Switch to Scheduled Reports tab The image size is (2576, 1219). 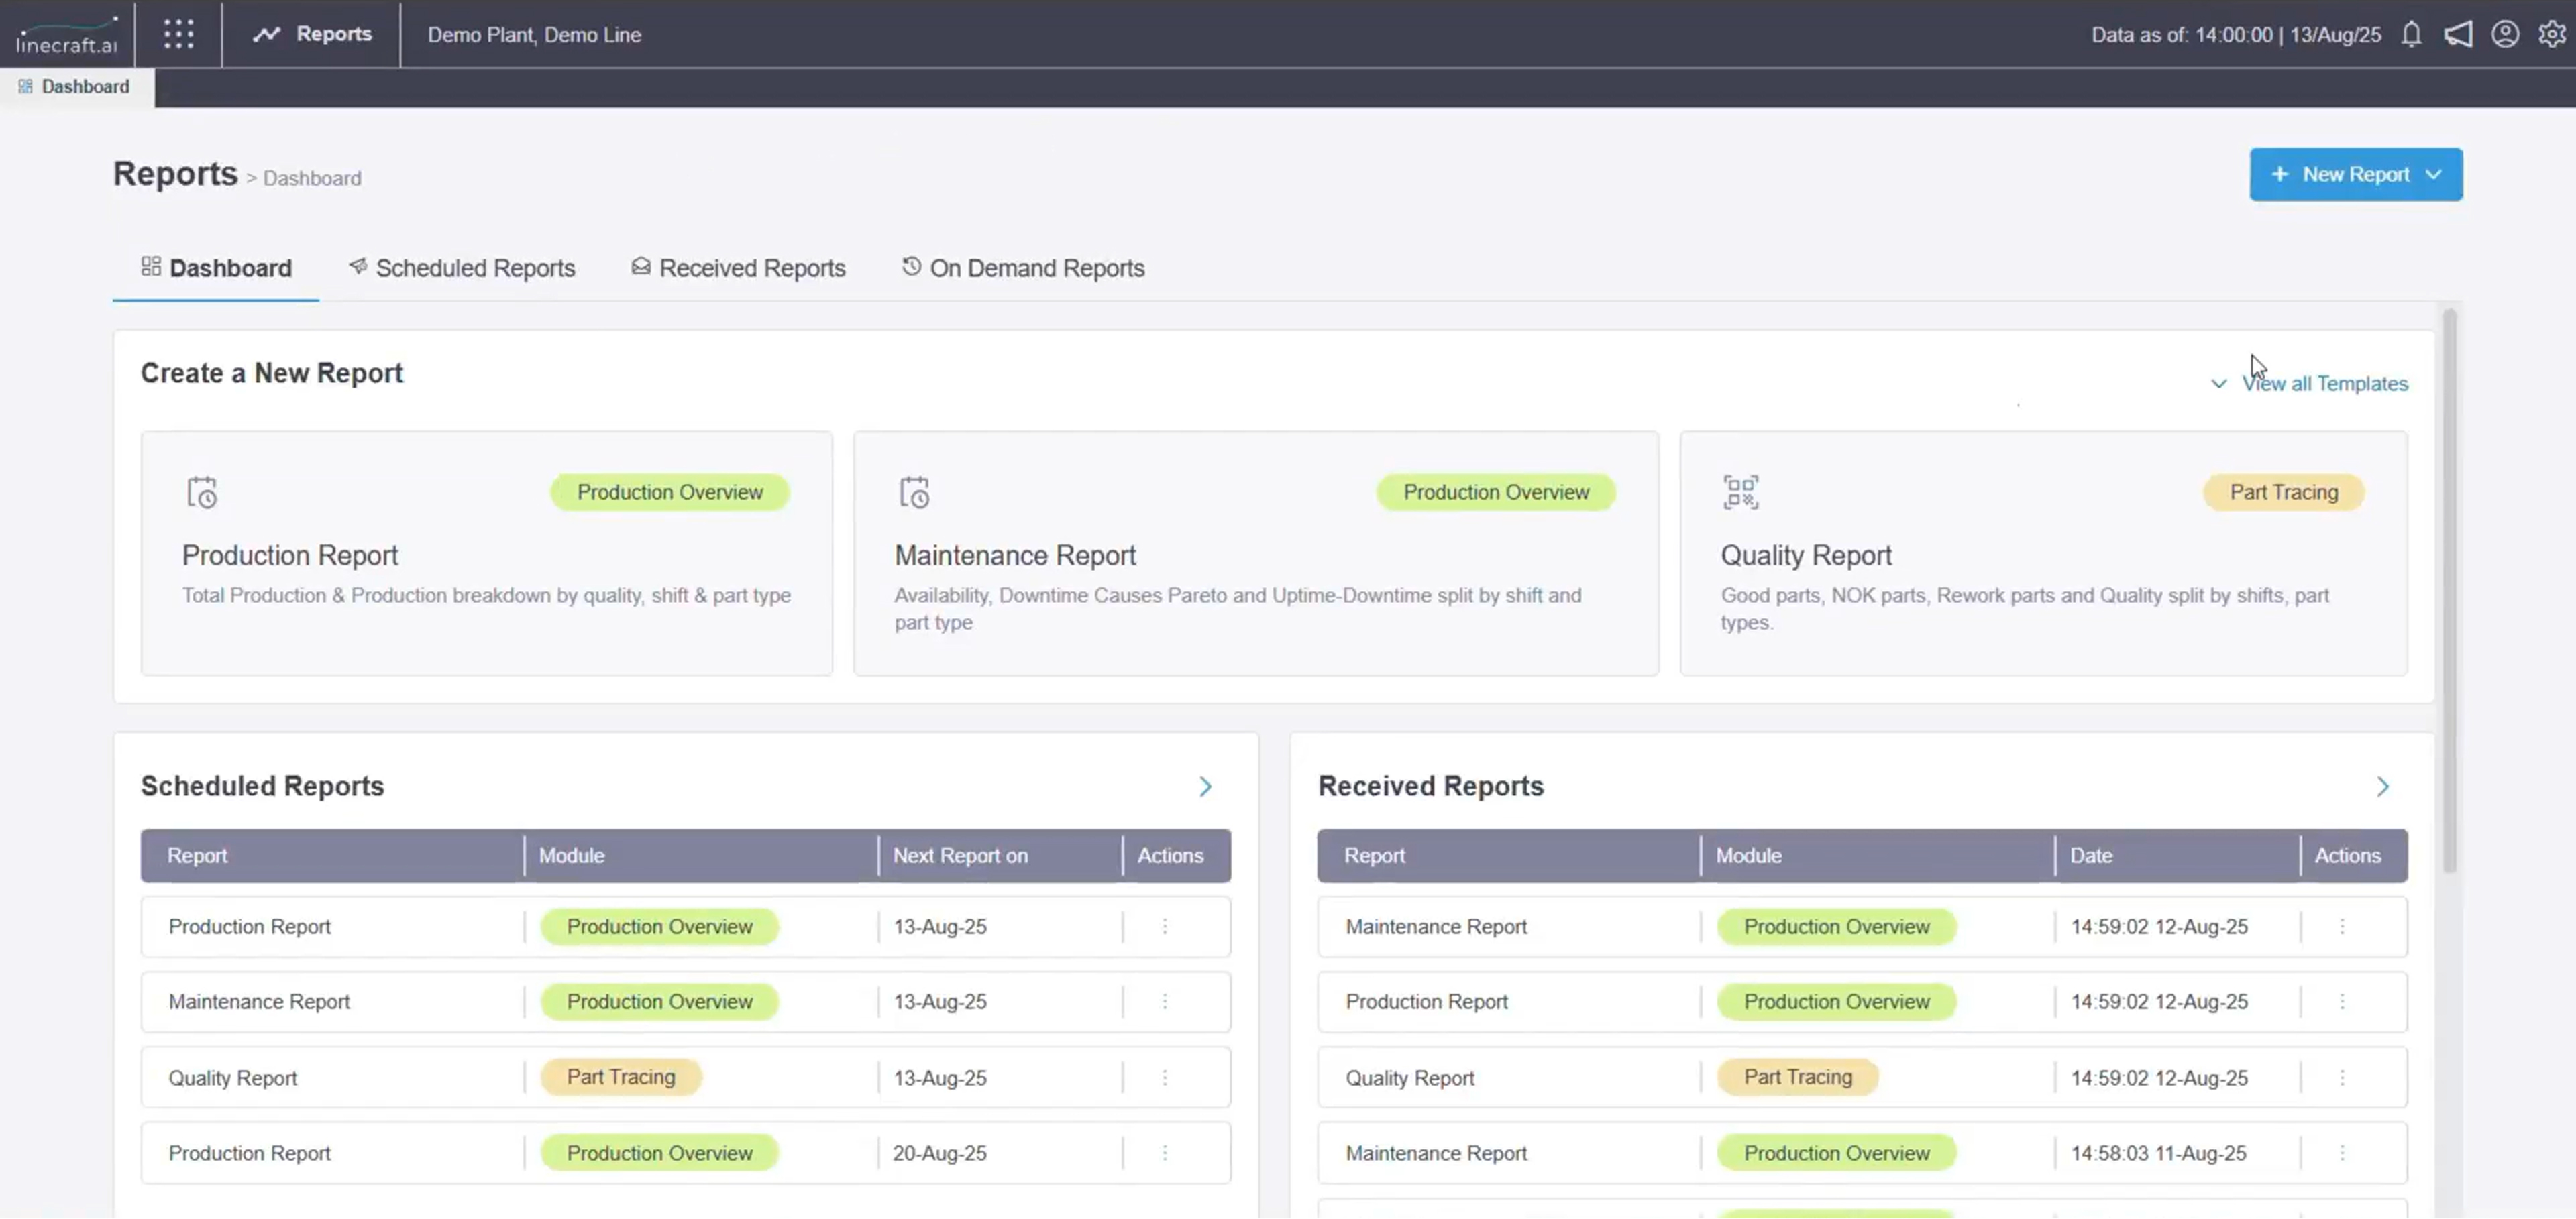pyautogui.click(x=462, y=268)
